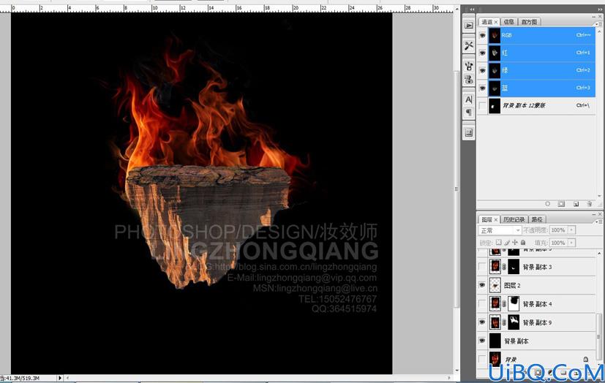Hide the 绿 channel eye
Image resolution: width=605 pixels, height=383 pixels.
482,70
